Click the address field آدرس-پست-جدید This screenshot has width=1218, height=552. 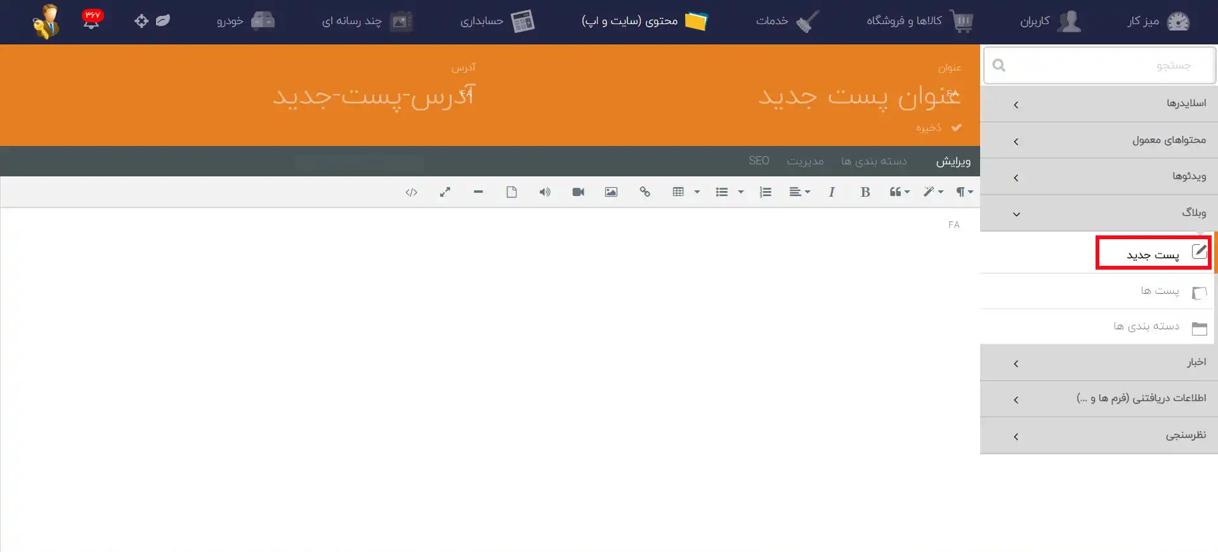[374, 96]
